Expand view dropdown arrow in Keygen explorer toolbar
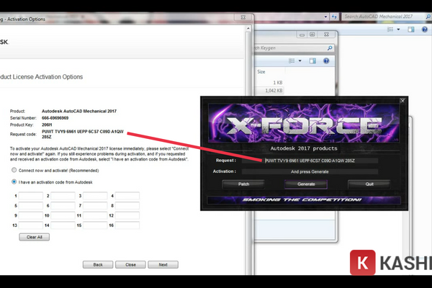 point(300,61)
